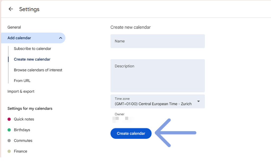271x165 pixels.
Task: Open Quick notes calendar settings
Action: [x=24, y=119]
